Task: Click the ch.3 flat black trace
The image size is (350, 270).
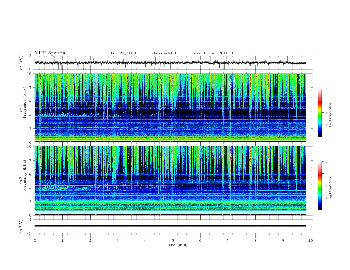Action: click(171, 226)
